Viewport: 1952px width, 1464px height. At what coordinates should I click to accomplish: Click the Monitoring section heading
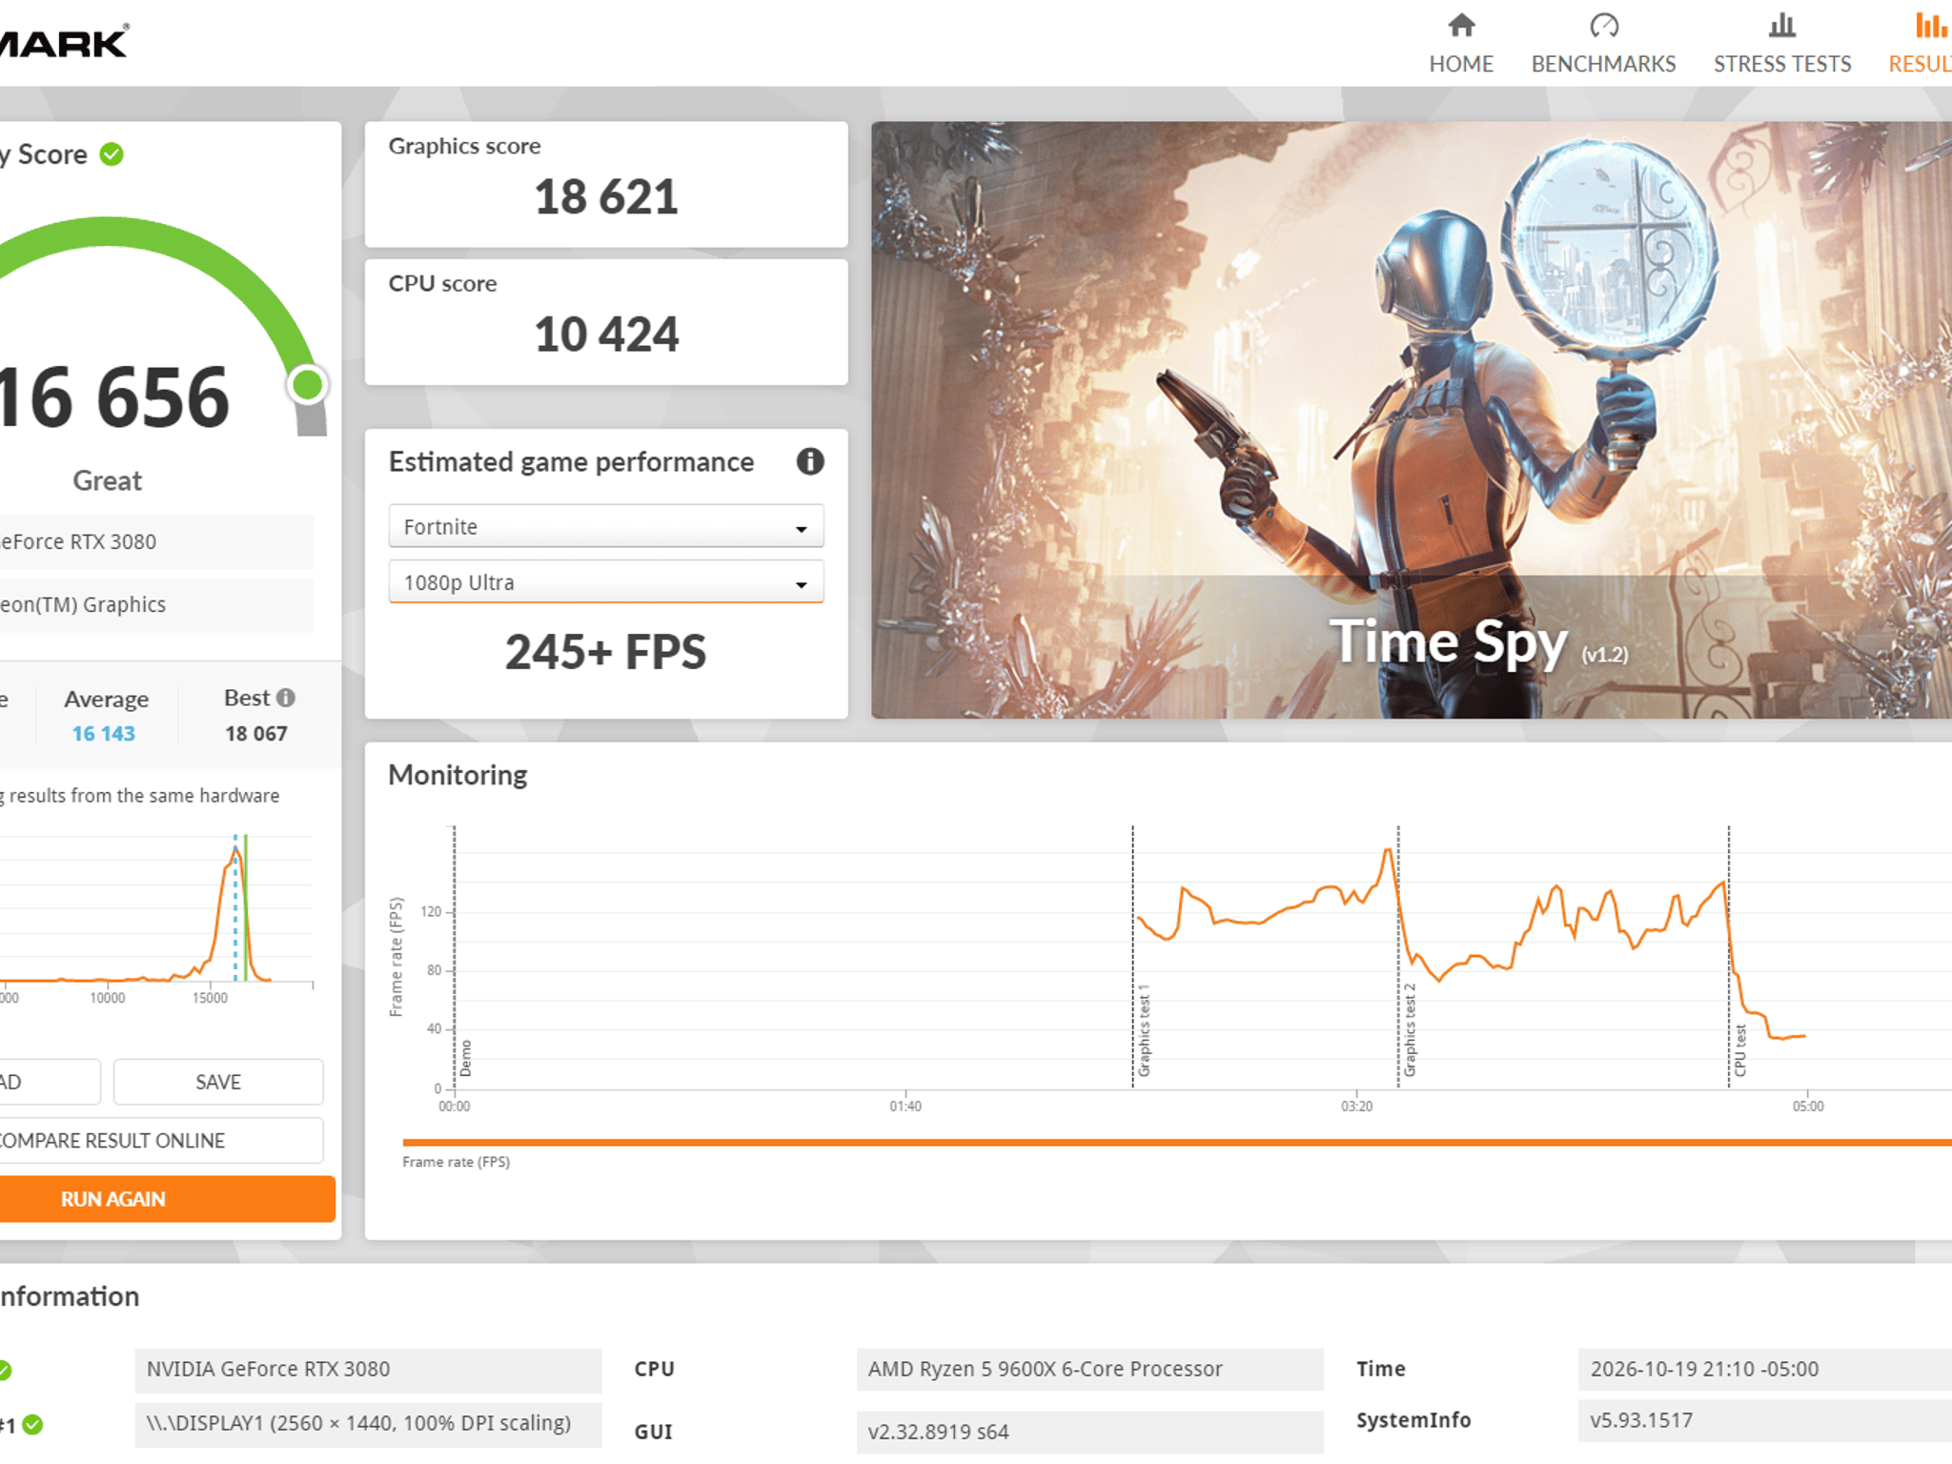pyautogui.click(x=457, y=775)
